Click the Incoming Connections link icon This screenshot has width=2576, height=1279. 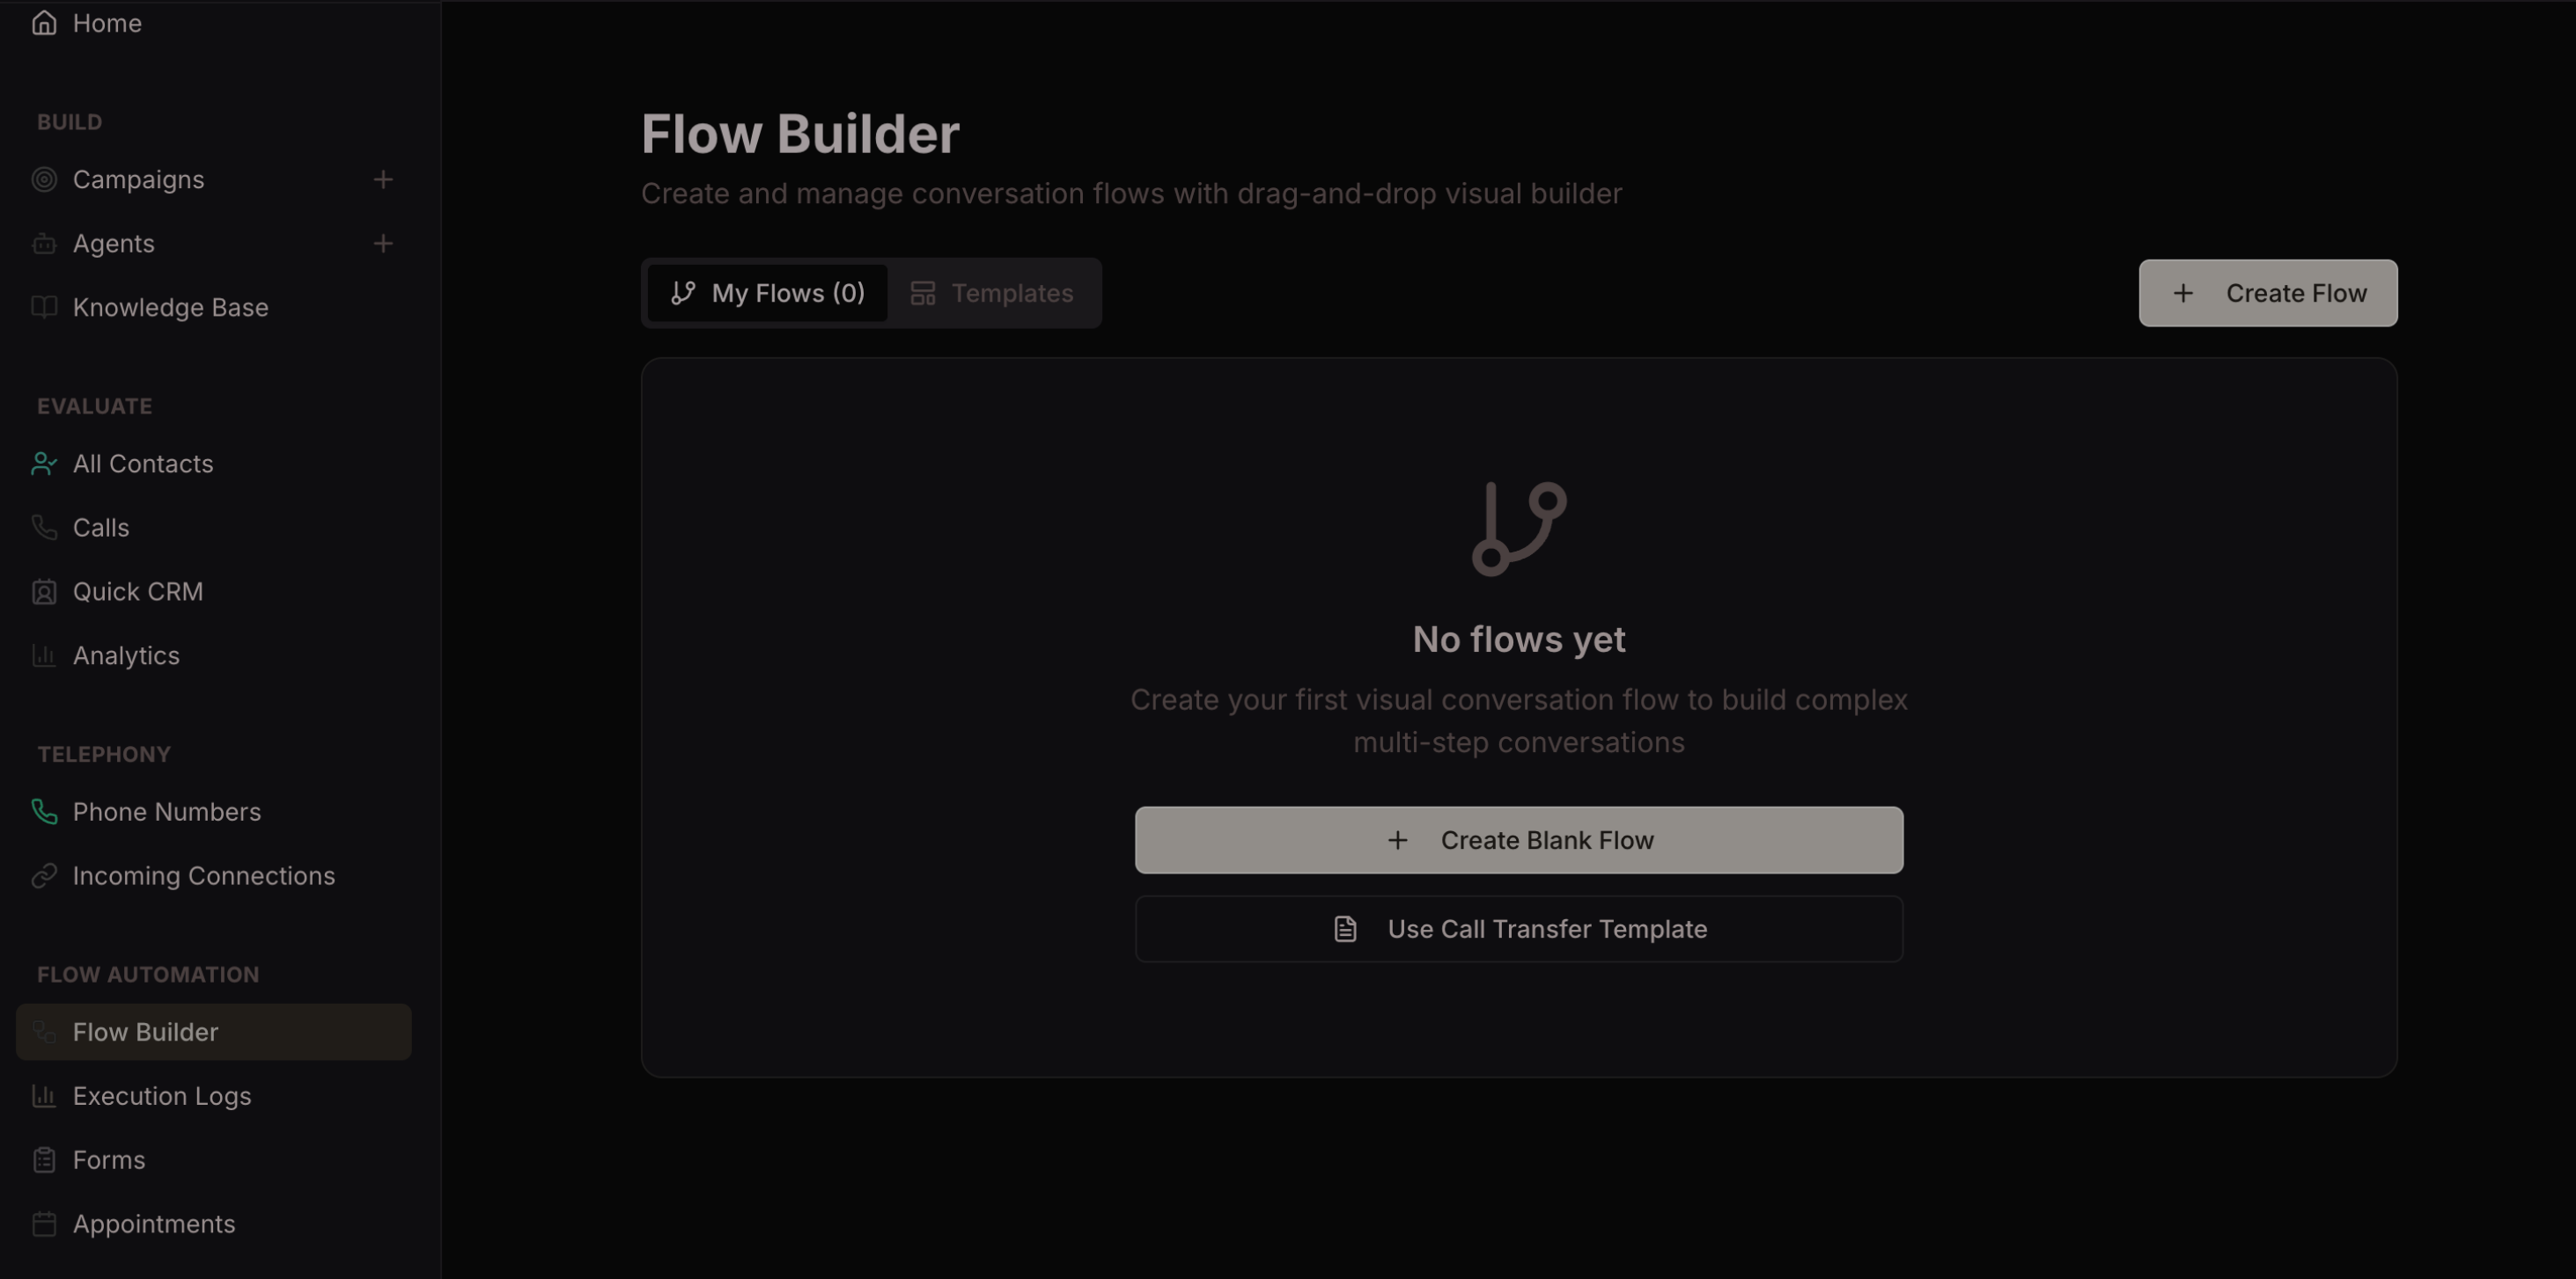pyautogui.click(x=44, y=875)
